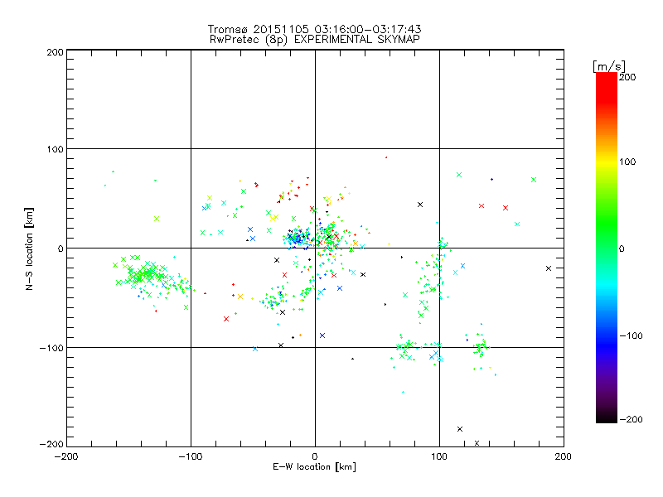Click the y-axis tick label '-200'
Screen dimensions: 663x497
pos(51,444)
